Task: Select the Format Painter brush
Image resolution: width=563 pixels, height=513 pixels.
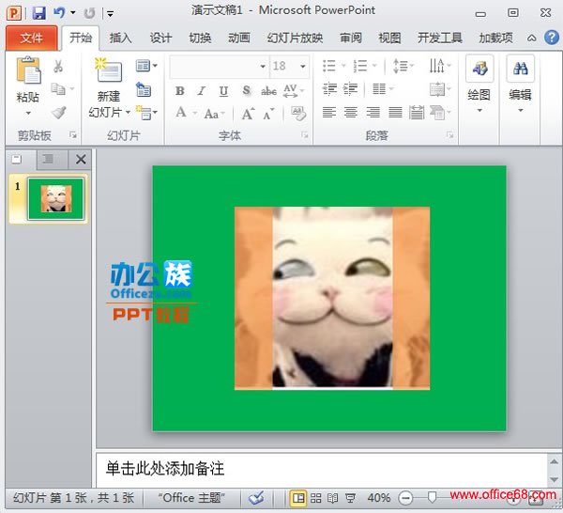Action: (58, 112)
